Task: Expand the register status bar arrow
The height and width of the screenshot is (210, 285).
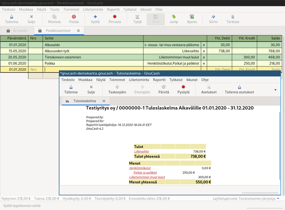Action: (279, 199)
